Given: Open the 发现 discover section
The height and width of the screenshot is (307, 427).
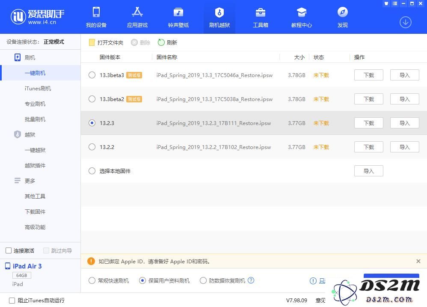Looking at the screenshot, I should (x=343, y=17).
